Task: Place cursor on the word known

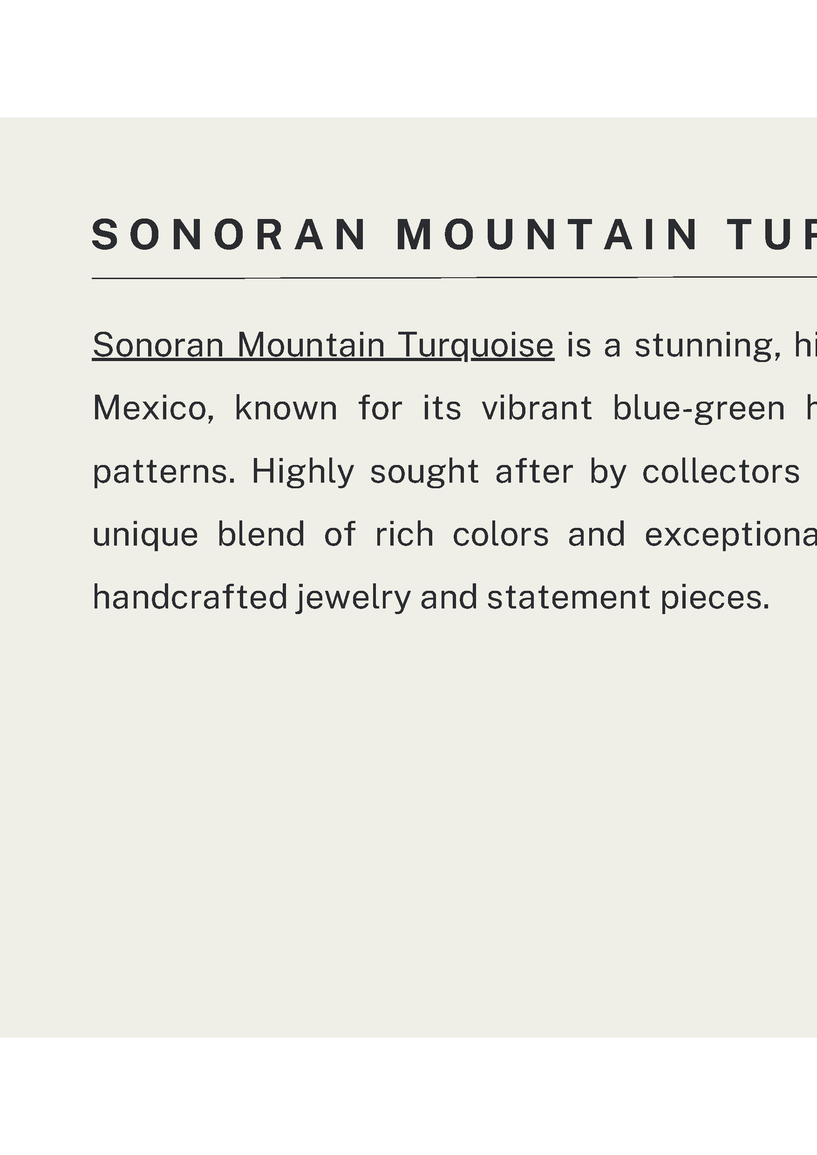Action: tap(285, 409)
